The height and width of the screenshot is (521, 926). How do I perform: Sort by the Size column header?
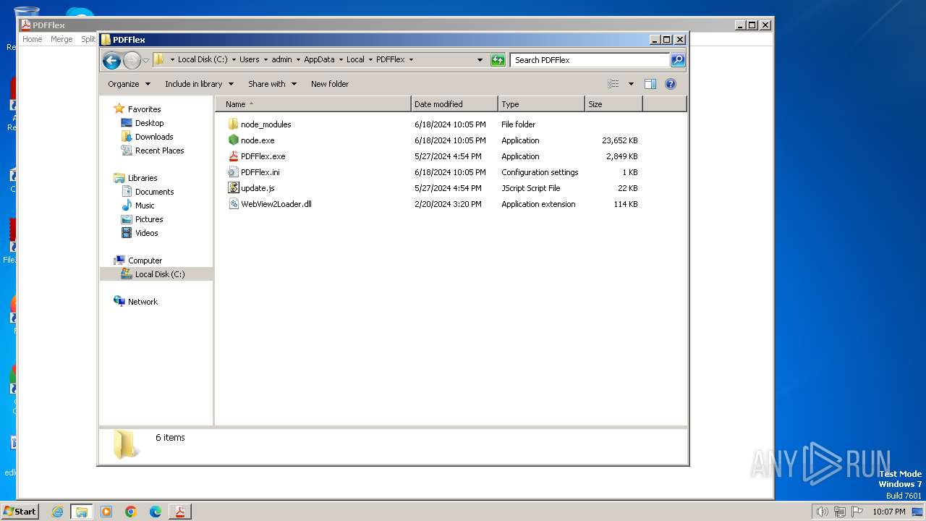[x=613, y=104]
